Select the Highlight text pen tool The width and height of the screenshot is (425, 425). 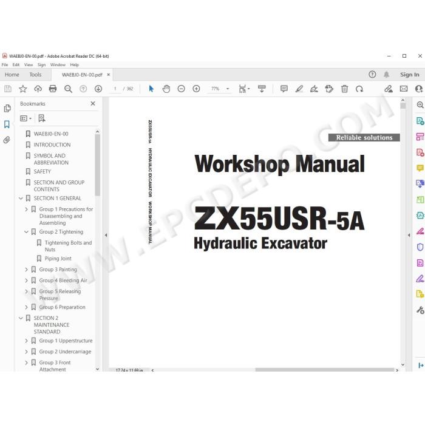[x=299, y=89]
